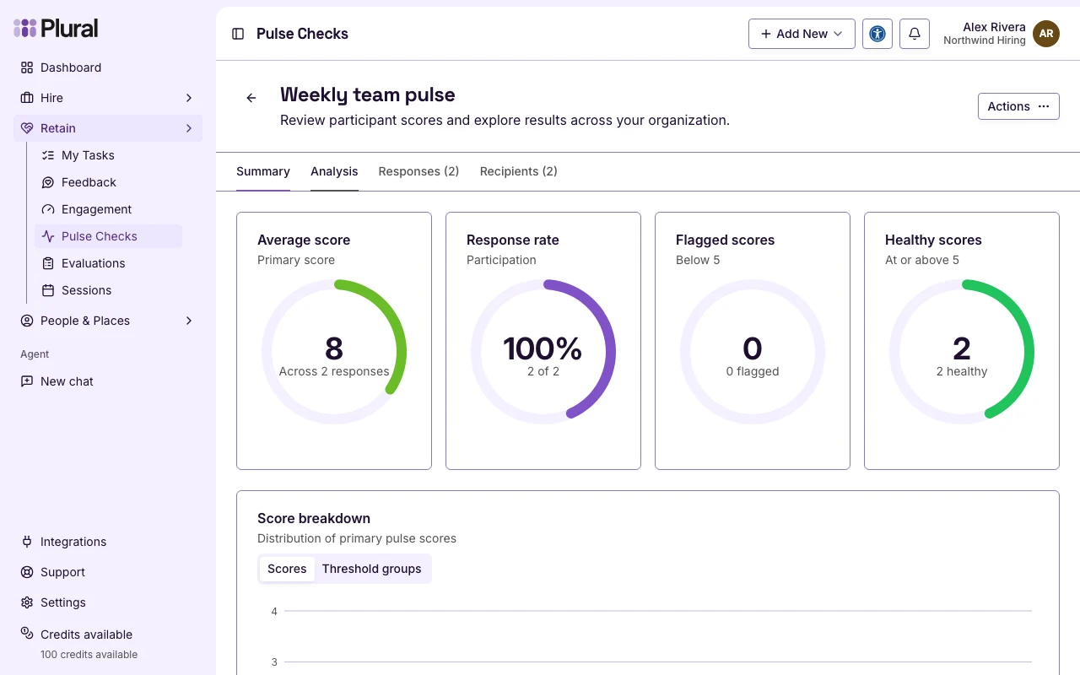Open Integrations plug icon
Viewport: 1080px width, 675px height.
pyautogui.click(x=27, y=542)
